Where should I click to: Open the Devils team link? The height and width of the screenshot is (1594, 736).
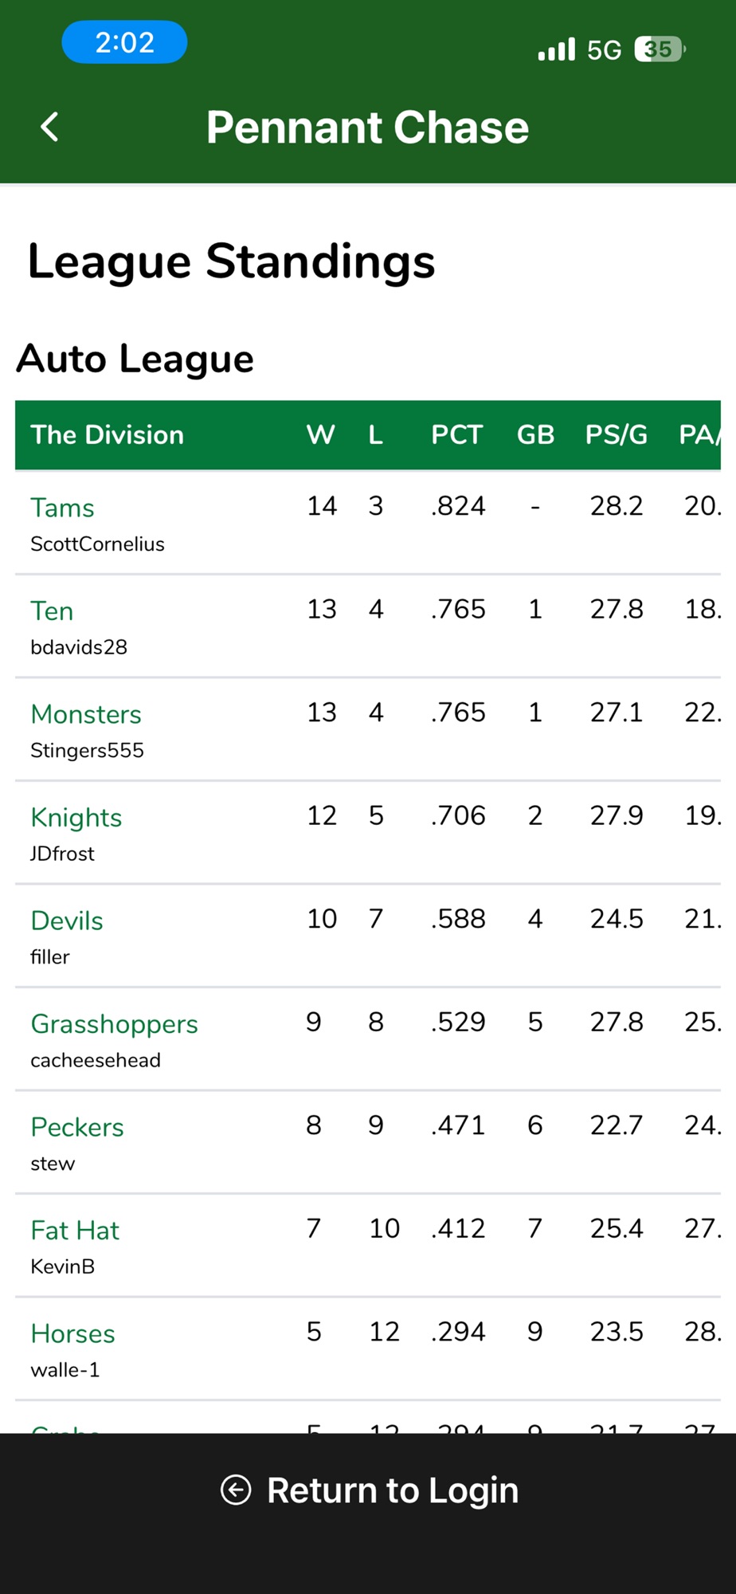(67, 921)
